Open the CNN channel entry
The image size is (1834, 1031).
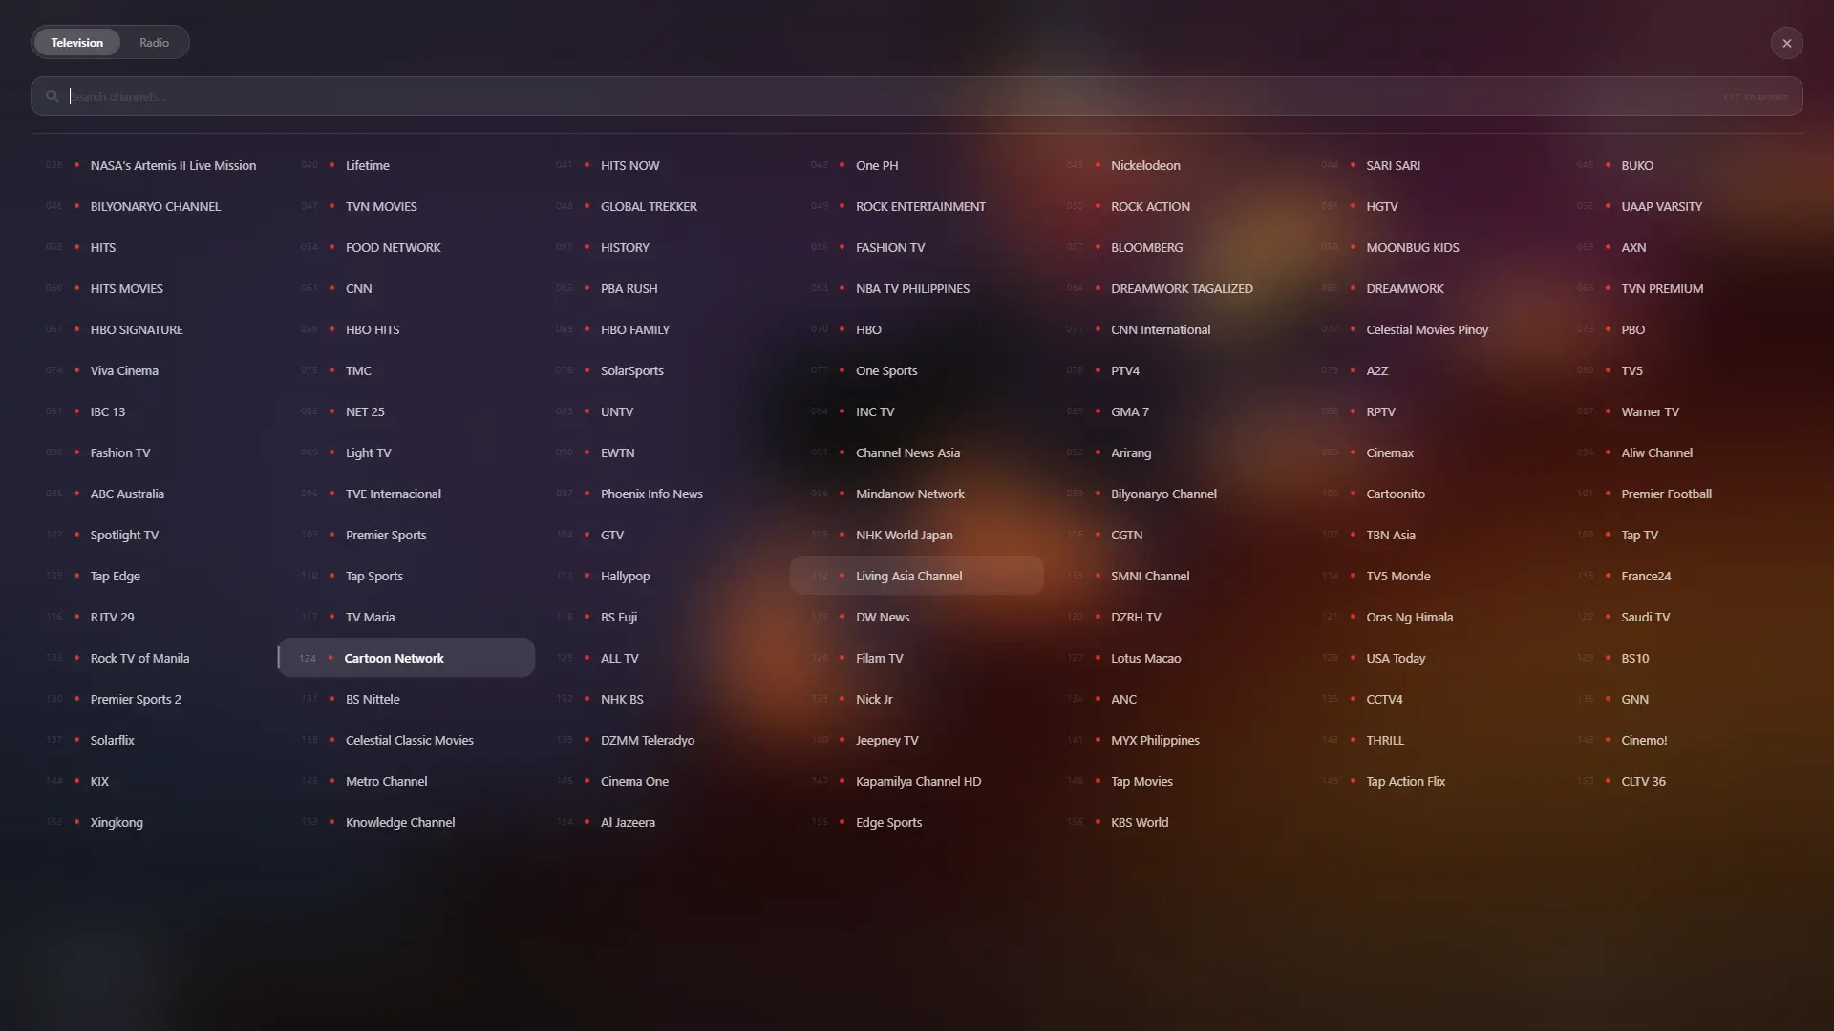(x=406, y=288)
